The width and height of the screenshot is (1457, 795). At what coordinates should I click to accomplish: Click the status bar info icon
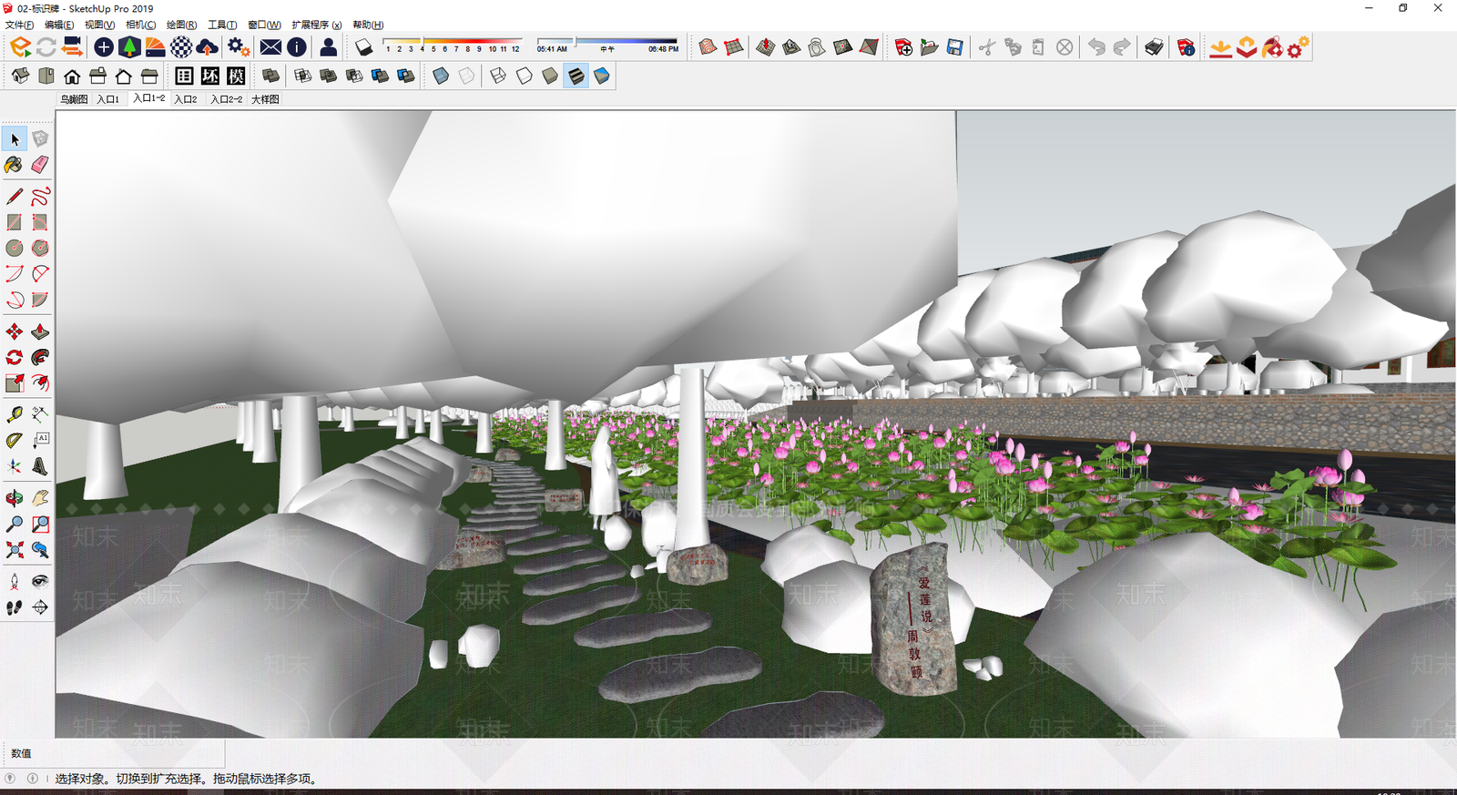click(33, 779)
